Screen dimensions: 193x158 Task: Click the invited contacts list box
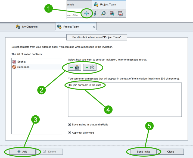click(37, 96)
